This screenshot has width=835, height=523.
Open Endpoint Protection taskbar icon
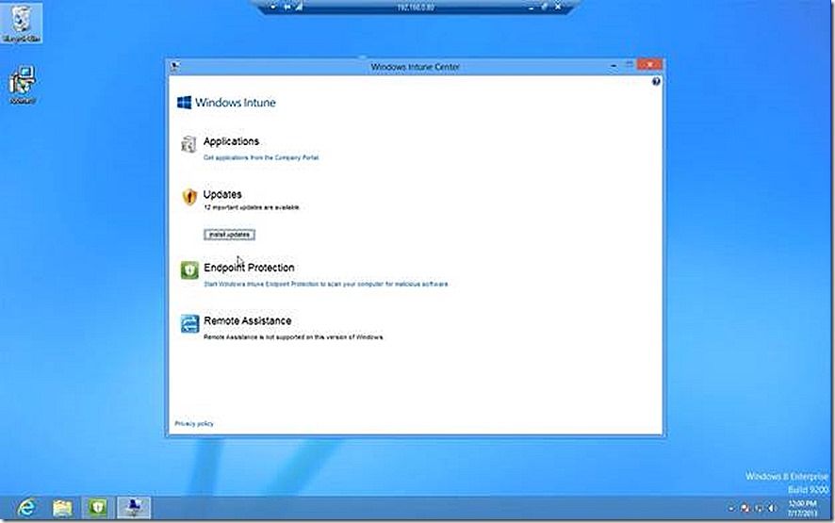(98, 508)
